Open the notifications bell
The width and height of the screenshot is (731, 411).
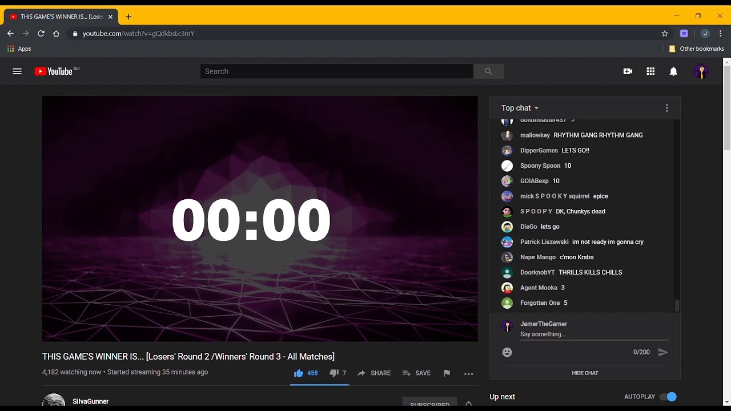pos(673,71)
